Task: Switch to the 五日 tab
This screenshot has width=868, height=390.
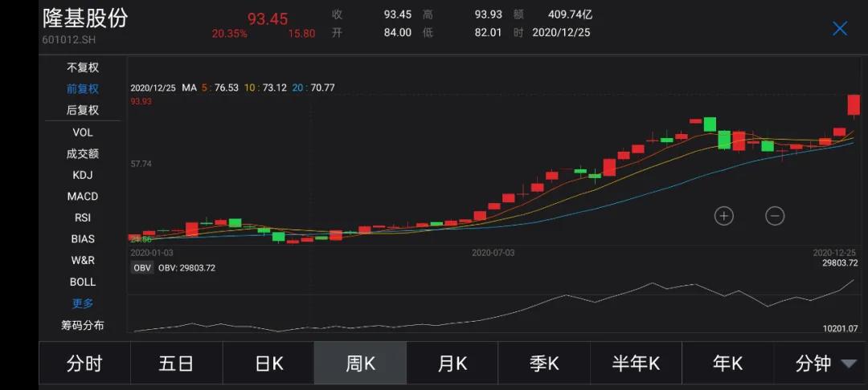Action: (177, 364)
